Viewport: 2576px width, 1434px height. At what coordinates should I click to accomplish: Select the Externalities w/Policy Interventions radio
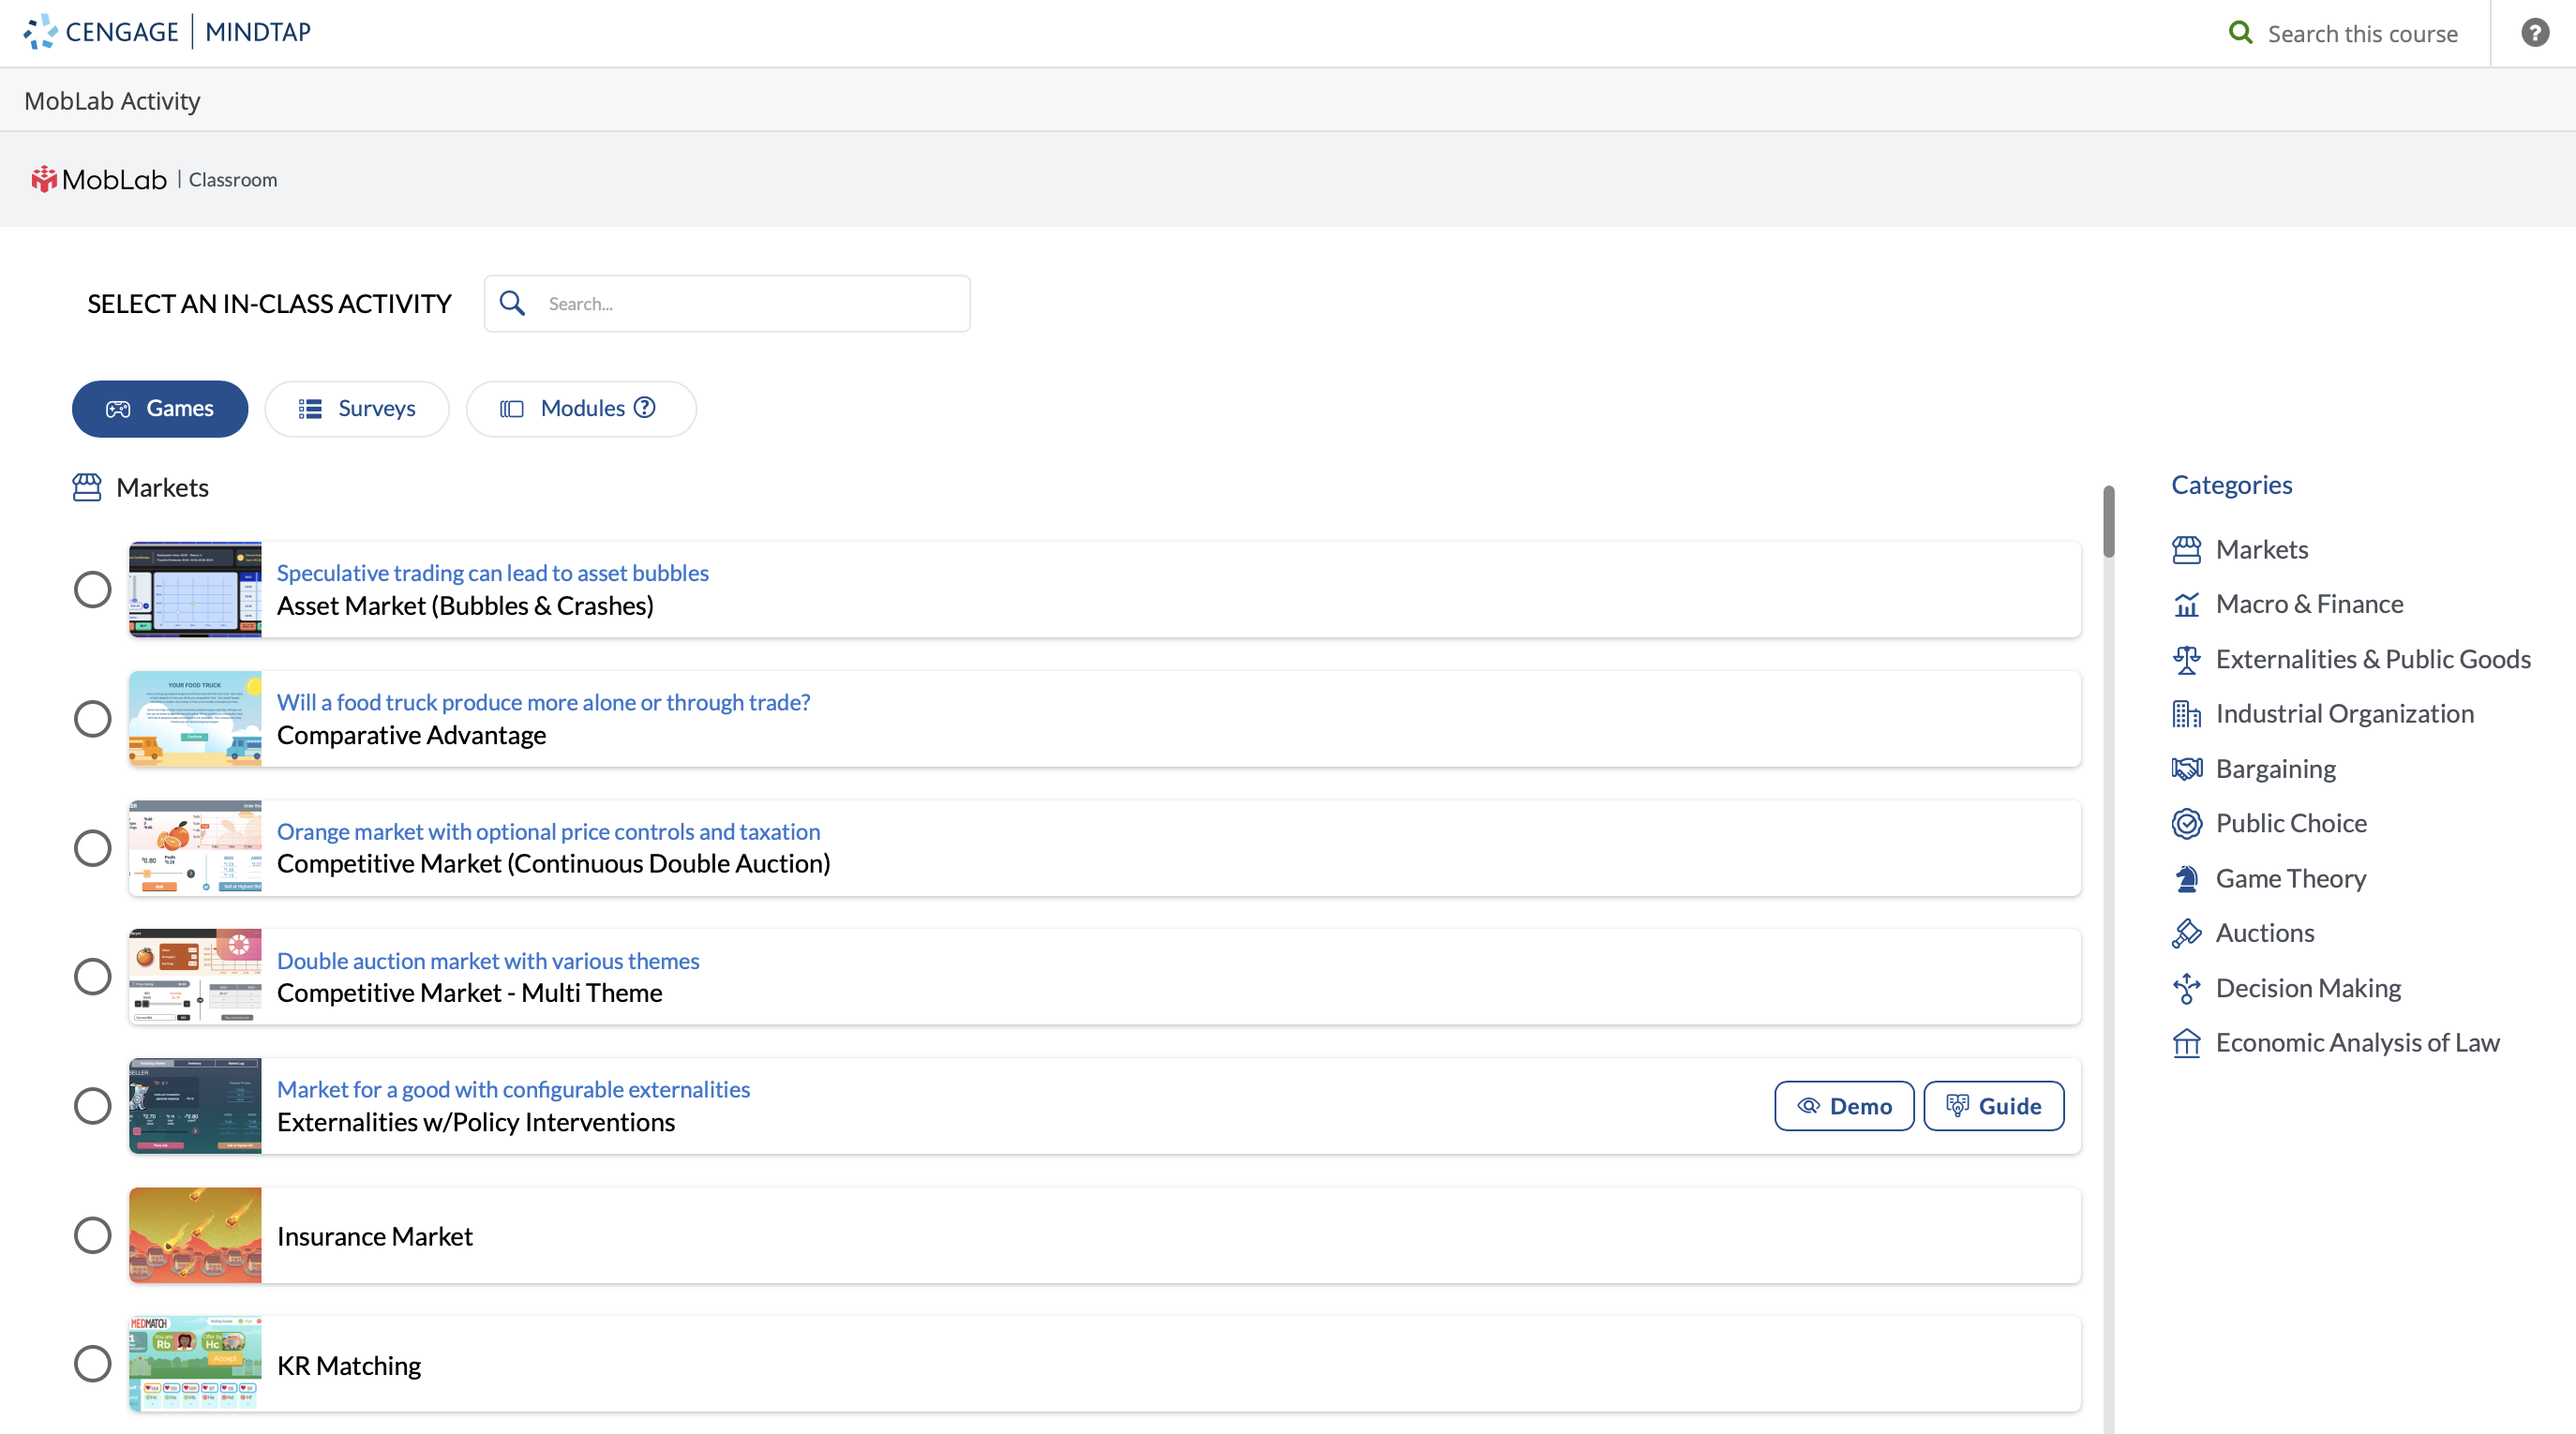(92, 1105)
